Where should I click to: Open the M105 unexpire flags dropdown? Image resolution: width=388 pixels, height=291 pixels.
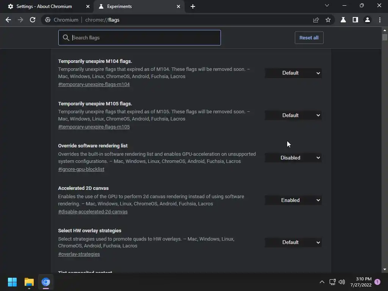(293, 115)
